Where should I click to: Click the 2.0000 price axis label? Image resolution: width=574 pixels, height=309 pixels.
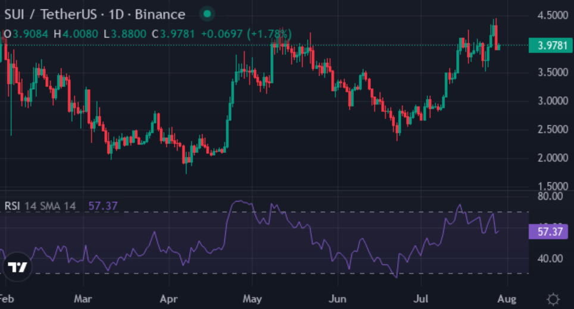click(553, 158)
